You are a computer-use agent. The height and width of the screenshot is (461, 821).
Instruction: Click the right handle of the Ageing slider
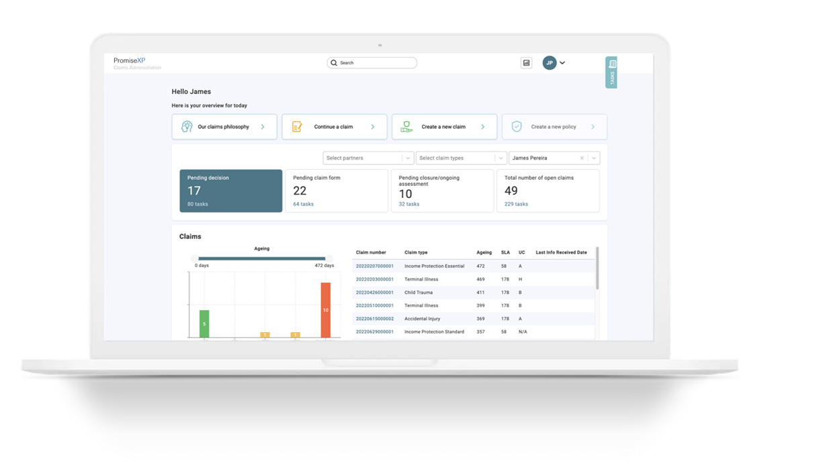tap(329, 258)
